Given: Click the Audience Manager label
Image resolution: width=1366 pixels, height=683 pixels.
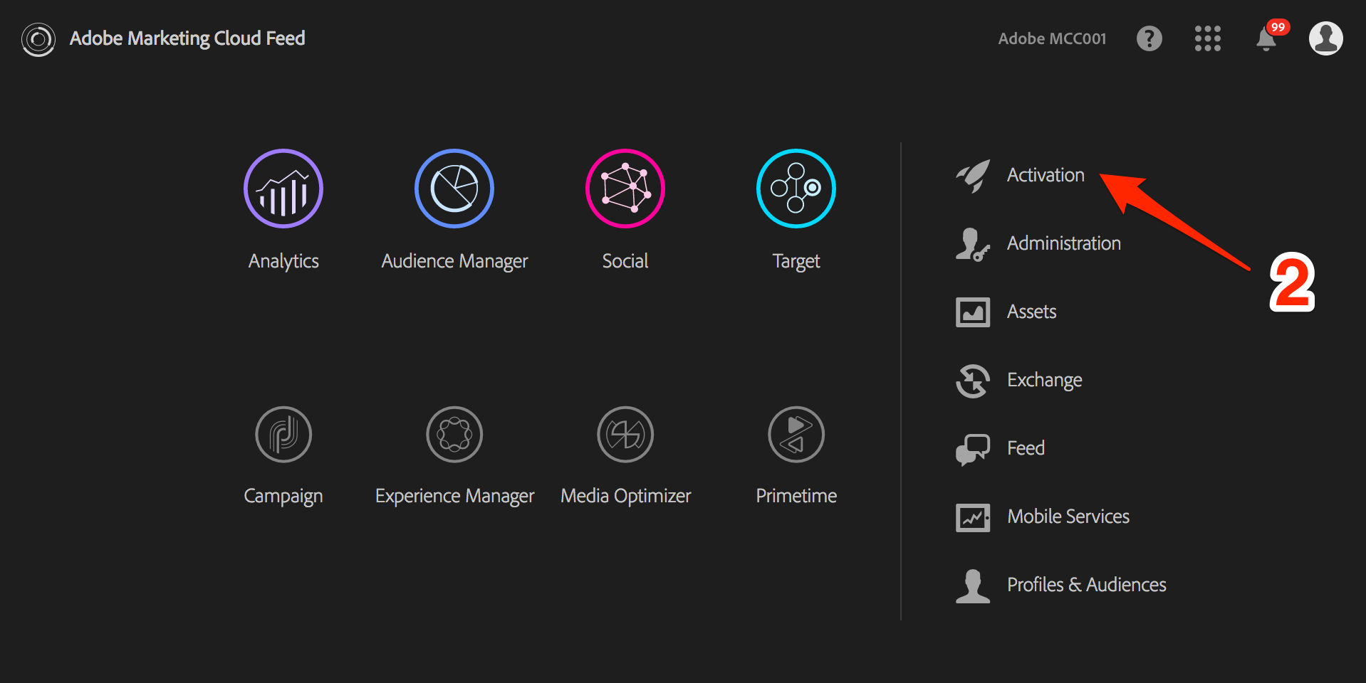Looking at the screenshot, I should [454, 262].
